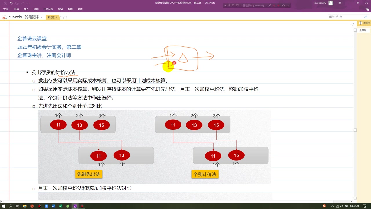Click the Undo arrow in quick access toolbar
The height and width of the screenshot is (209, 371).
[11, 3]
